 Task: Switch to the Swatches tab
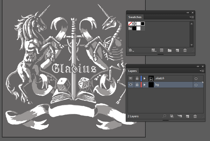[x=135, y=17]
